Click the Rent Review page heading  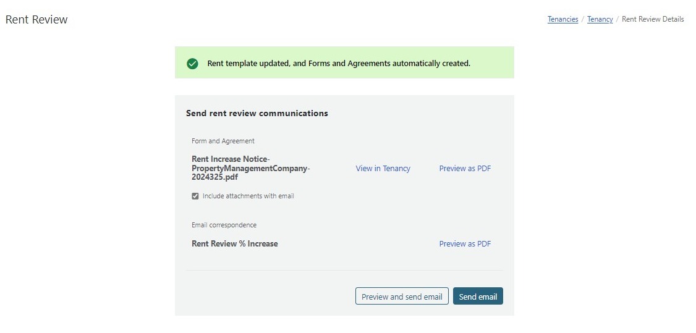(36, 20)
